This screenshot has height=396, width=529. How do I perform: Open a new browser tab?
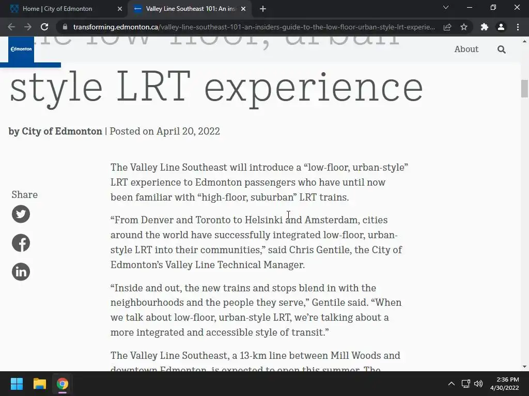coord(263,9)
